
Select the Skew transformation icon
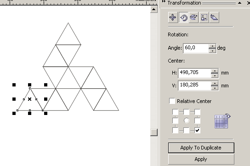(214, 17)
